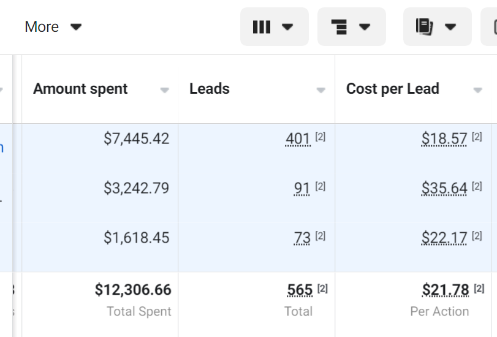Click the [2] footnote beside $35.64
This screenshot has height=337, width=497.
click(x=477, y=186)
